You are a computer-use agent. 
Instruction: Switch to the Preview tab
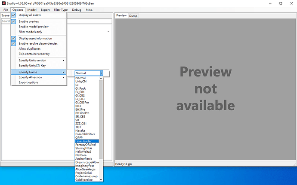121,15
